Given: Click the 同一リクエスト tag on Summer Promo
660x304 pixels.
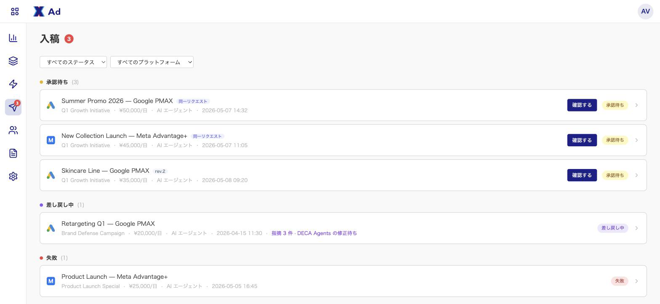Looking at the screenshot, I should click(x=193, y=101).
